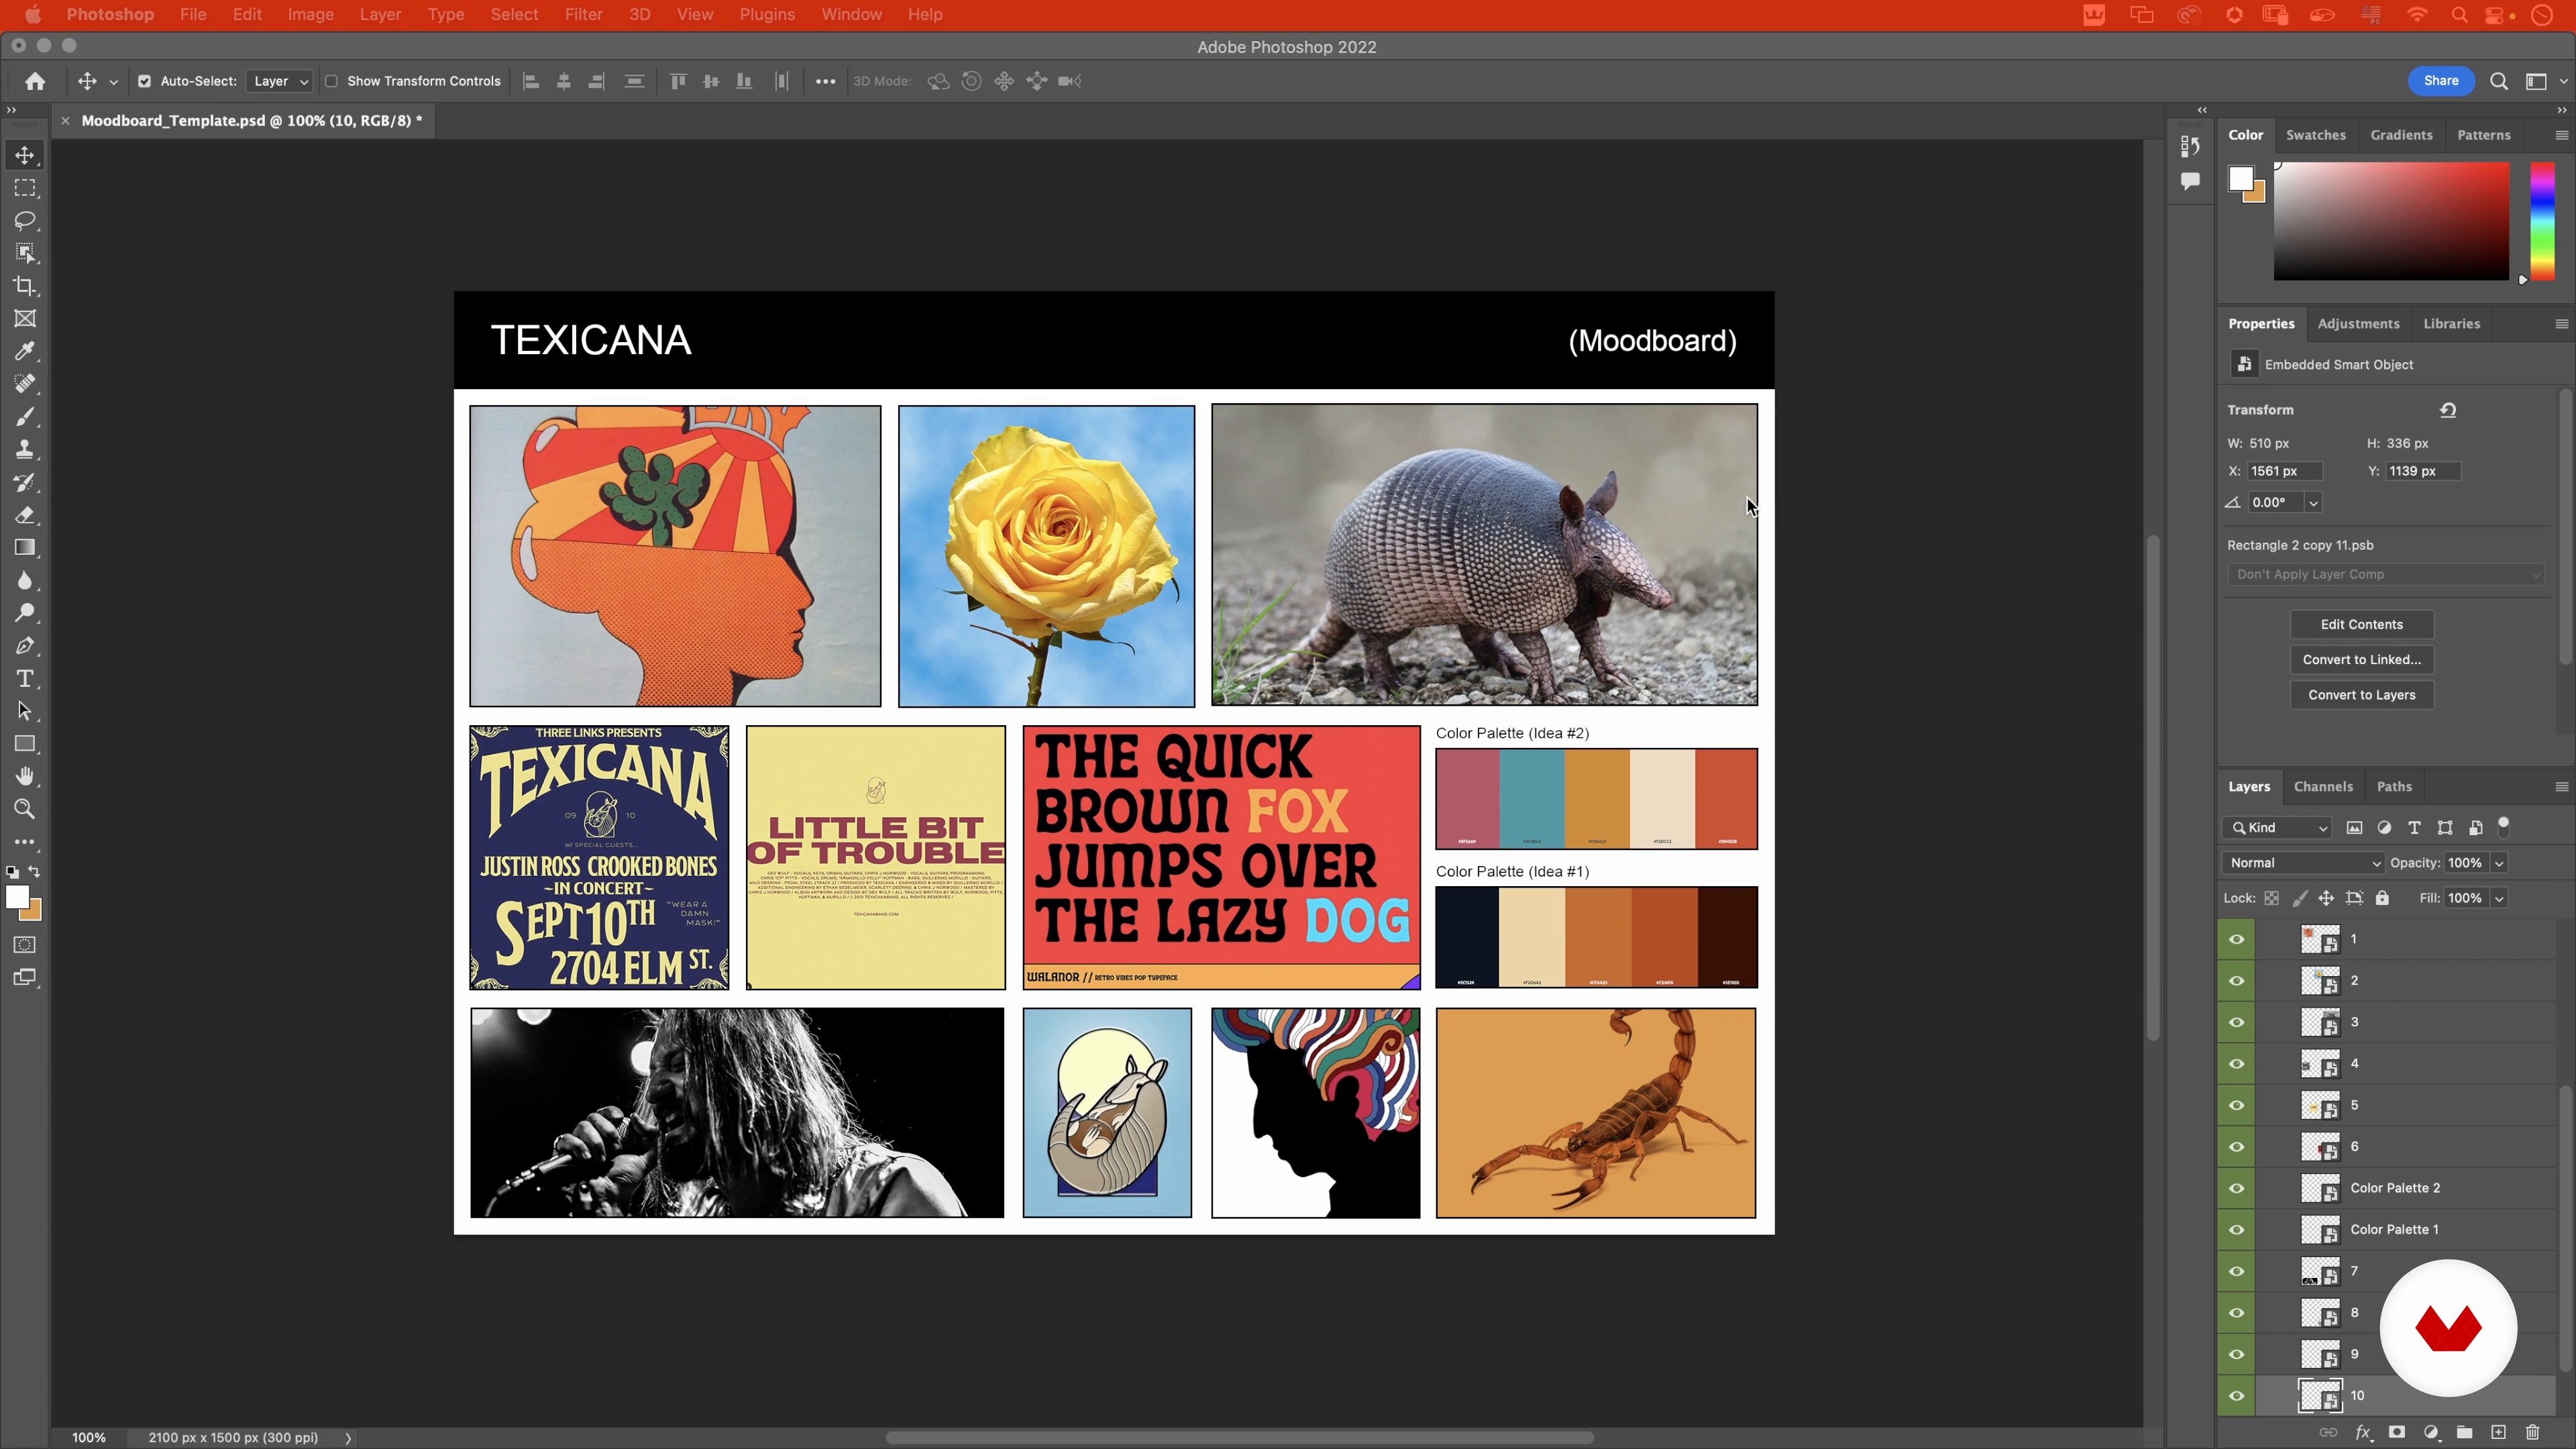Select the Rectangular Marquee tool
2576x1449 pixels.
pyautogui.click(x=25, y=188)
